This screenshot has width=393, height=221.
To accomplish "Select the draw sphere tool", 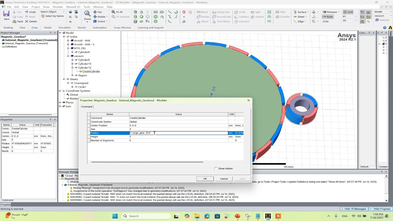I will [142, 17].
